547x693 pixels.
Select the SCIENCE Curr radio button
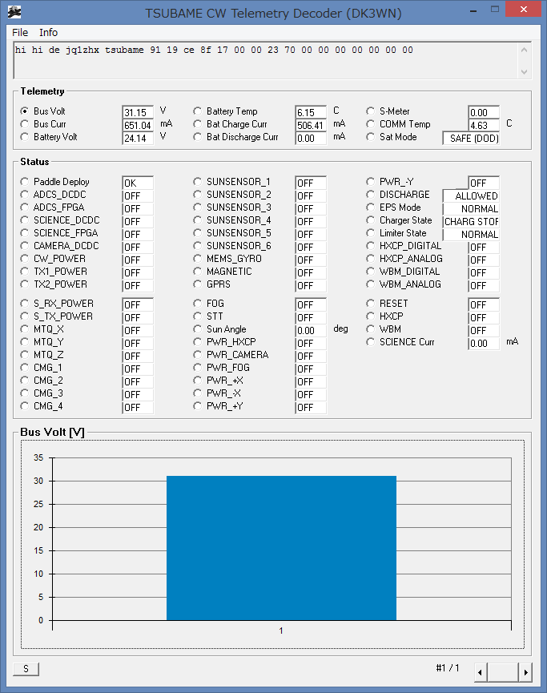370,341
